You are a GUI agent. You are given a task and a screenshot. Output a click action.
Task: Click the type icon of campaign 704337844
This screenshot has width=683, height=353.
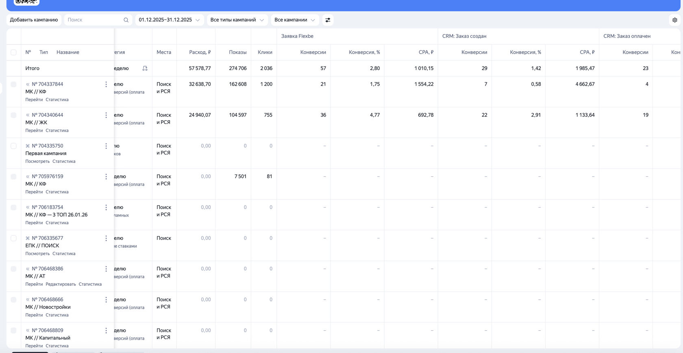(x=28, y=84)
